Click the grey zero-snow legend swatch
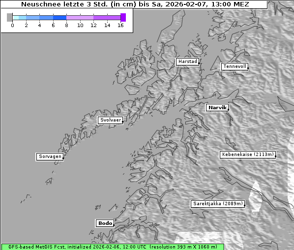The height and width of the screenshot is (250, 294). [9, 17]
